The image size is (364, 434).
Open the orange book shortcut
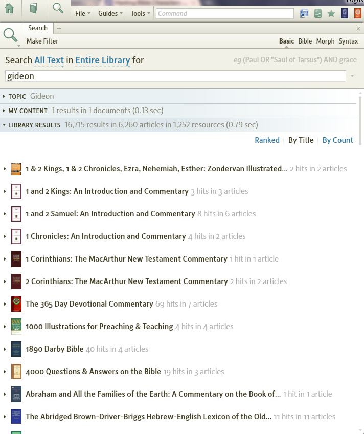pyautogui.click(x=358, y=13)
